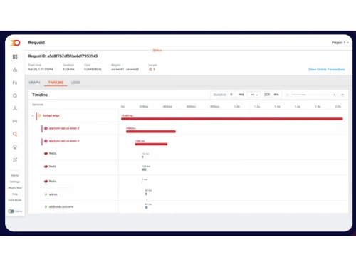Switch to the GRAPH tab

(x=34, y=83)
